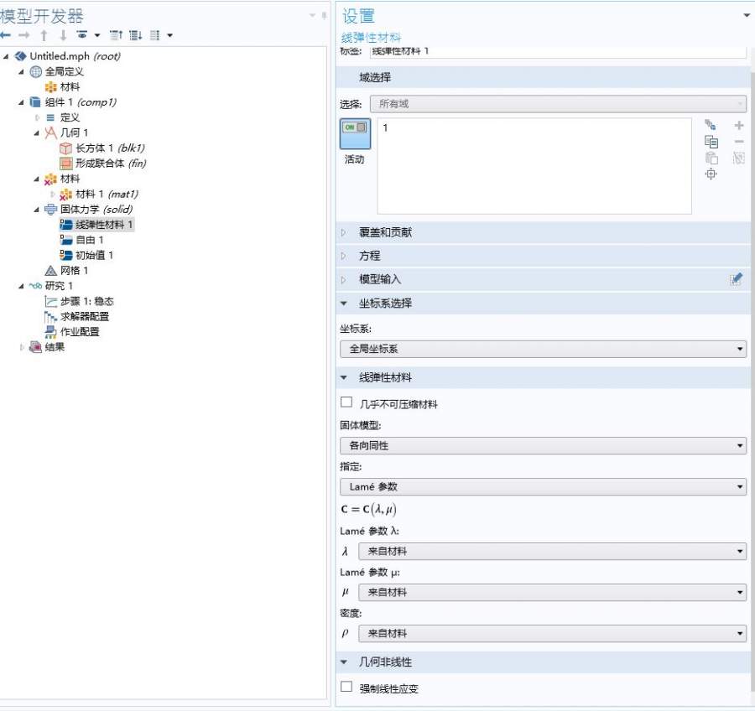
Task: Click the 求解器配置 icon
Action: coord(50,317)
